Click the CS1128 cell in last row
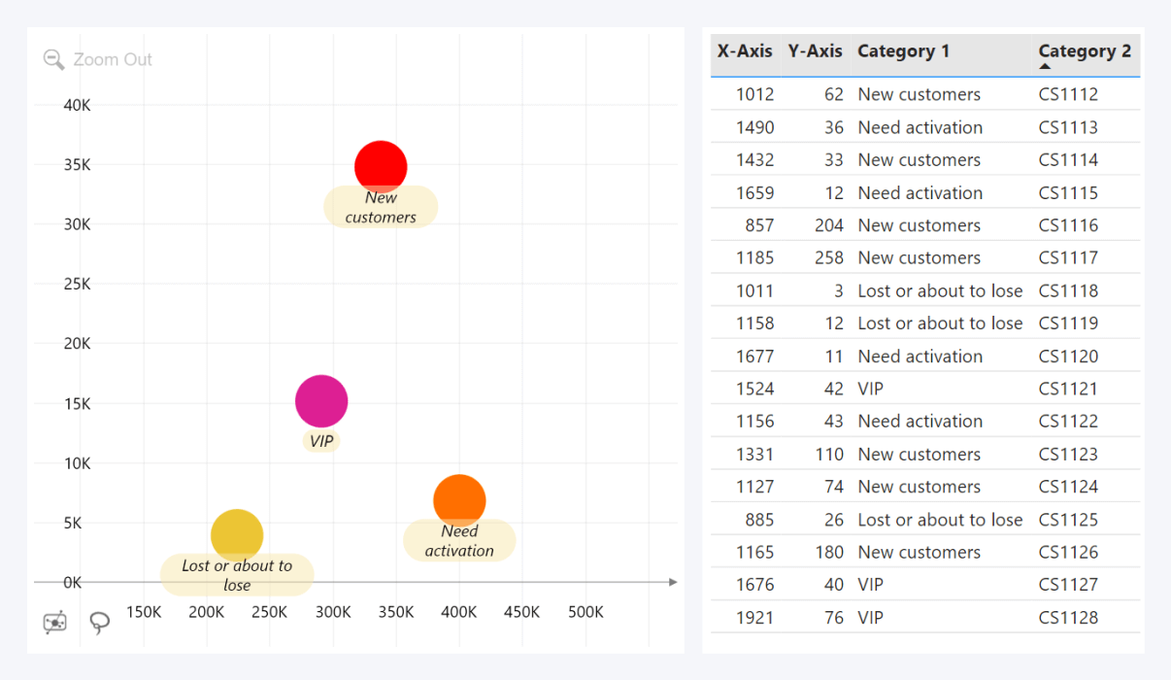 (1068, 618)
